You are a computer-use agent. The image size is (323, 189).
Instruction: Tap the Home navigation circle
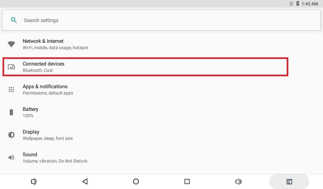point(136,181)
